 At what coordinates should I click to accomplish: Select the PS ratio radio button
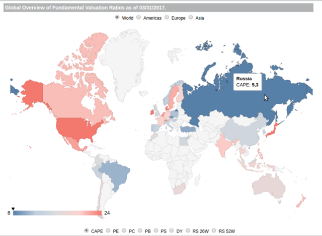click(x=156, y=230)
